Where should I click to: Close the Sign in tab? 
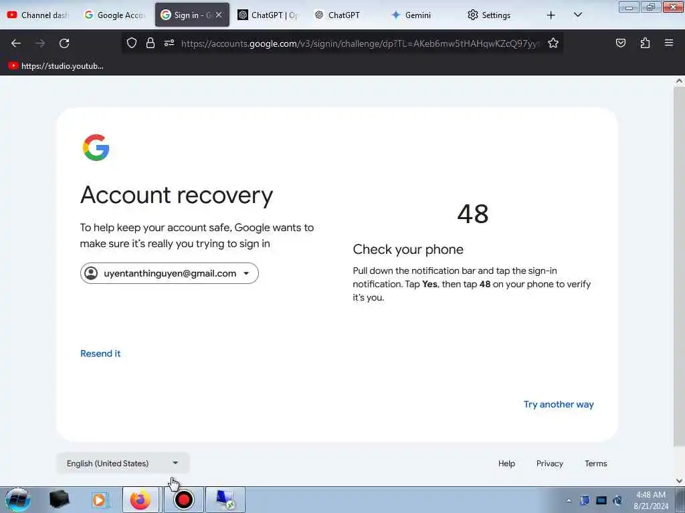pos(219,15)
